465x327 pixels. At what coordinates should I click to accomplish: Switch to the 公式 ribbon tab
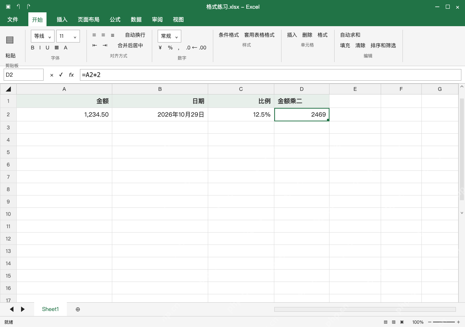tap(115, 20)
